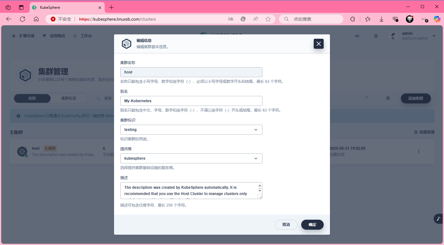The height and width of the screenshot is (245, 444).
Task: Open a new browser tab
Action: (112, 7)
